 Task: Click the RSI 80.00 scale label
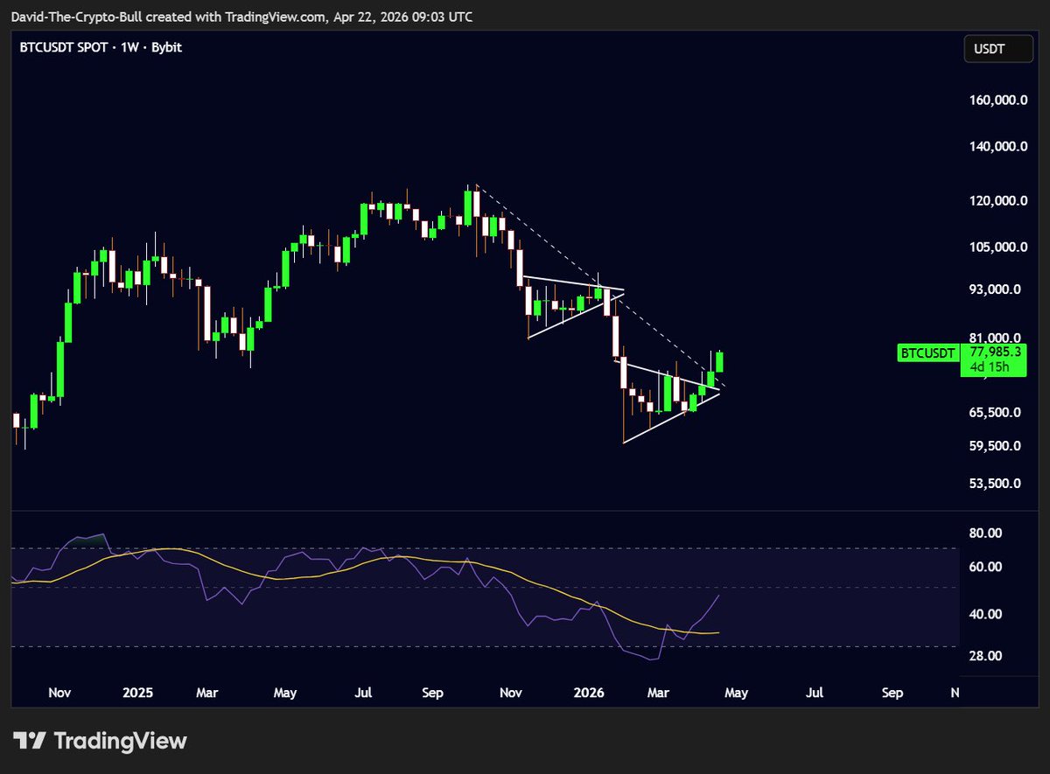coord(984,533)
